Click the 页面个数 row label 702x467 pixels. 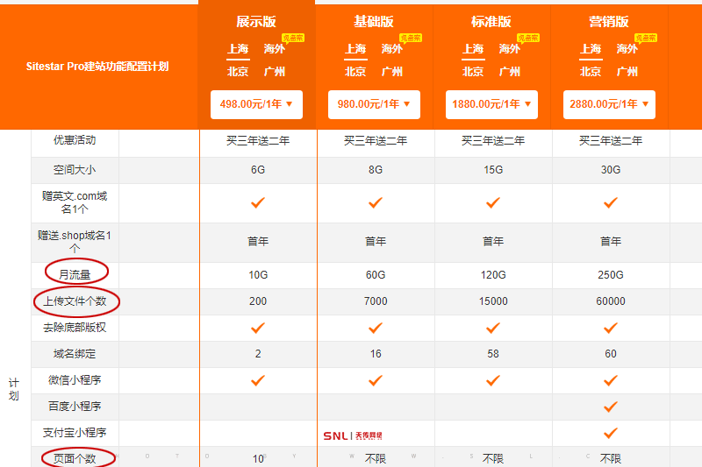(75, 458)
